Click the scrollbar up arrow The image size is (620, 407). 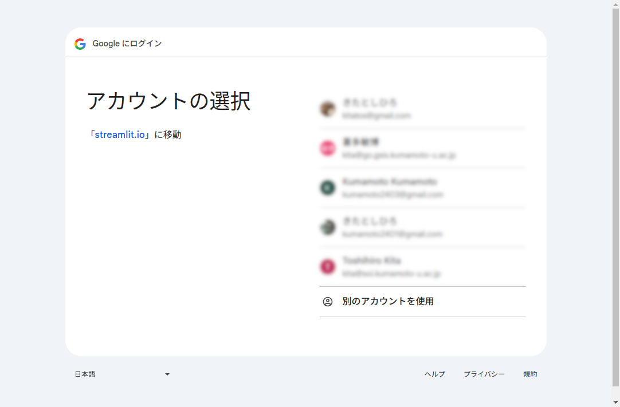(616, 4)
